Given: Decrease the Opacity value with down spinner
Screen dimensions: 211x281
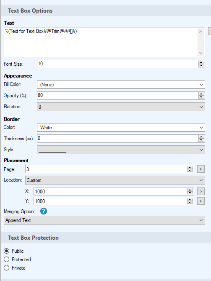Looking at the screenshot, I should [x=201, y=97].
